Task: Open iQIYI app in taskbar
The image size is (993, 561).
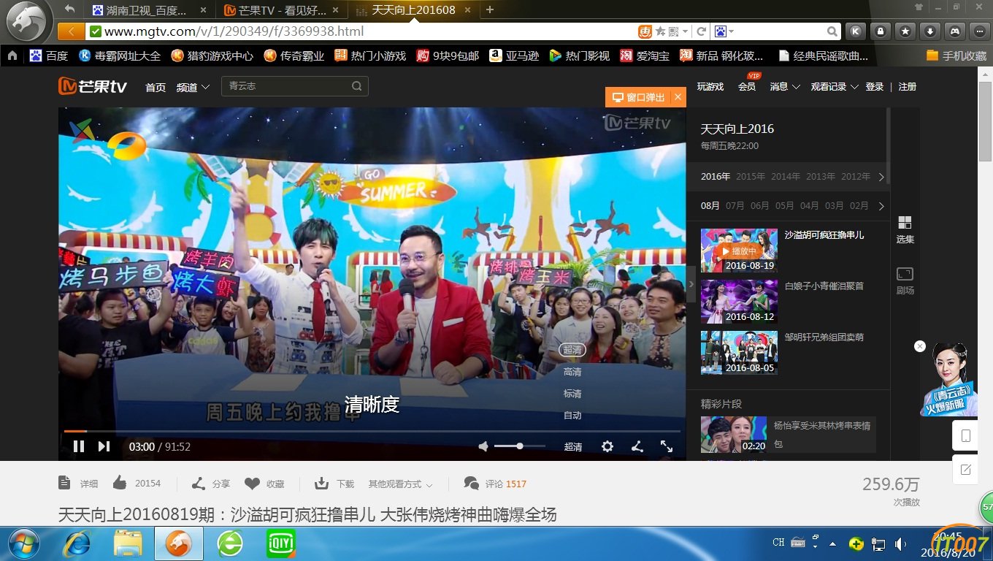Action: coord(280,543)
